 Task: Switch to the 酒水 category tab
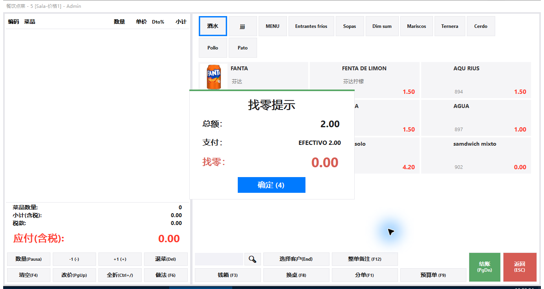[213, 26]
